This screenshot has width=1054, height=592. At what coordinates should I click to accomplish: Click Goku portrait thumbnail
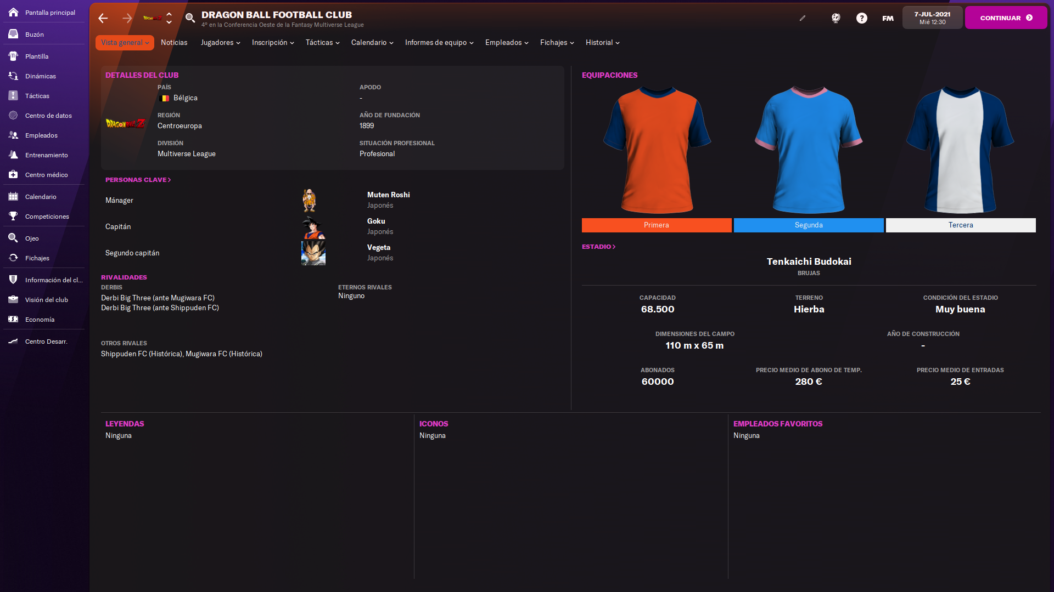(x=313, y=227)
